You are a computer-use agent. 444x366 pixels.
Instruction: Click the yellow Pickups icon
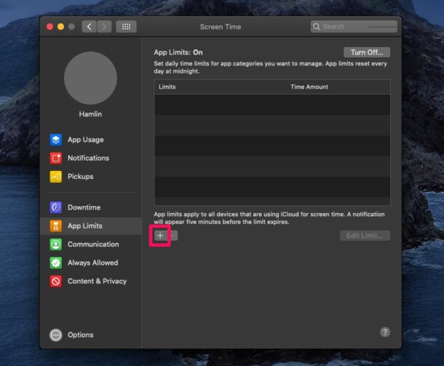(x=56, y=177)
